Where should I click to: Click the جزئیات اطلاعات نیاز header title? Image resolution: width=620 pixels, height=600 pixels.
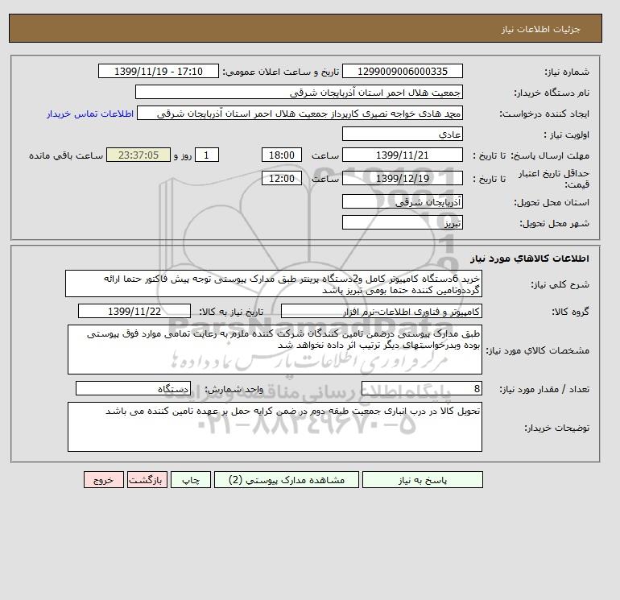(540, 29)
